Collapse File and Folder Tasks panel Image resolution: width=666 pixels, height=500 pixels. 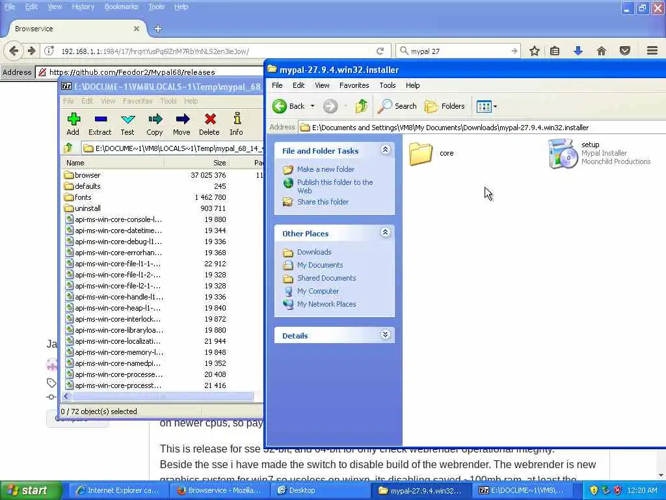[x=385, y=150]
